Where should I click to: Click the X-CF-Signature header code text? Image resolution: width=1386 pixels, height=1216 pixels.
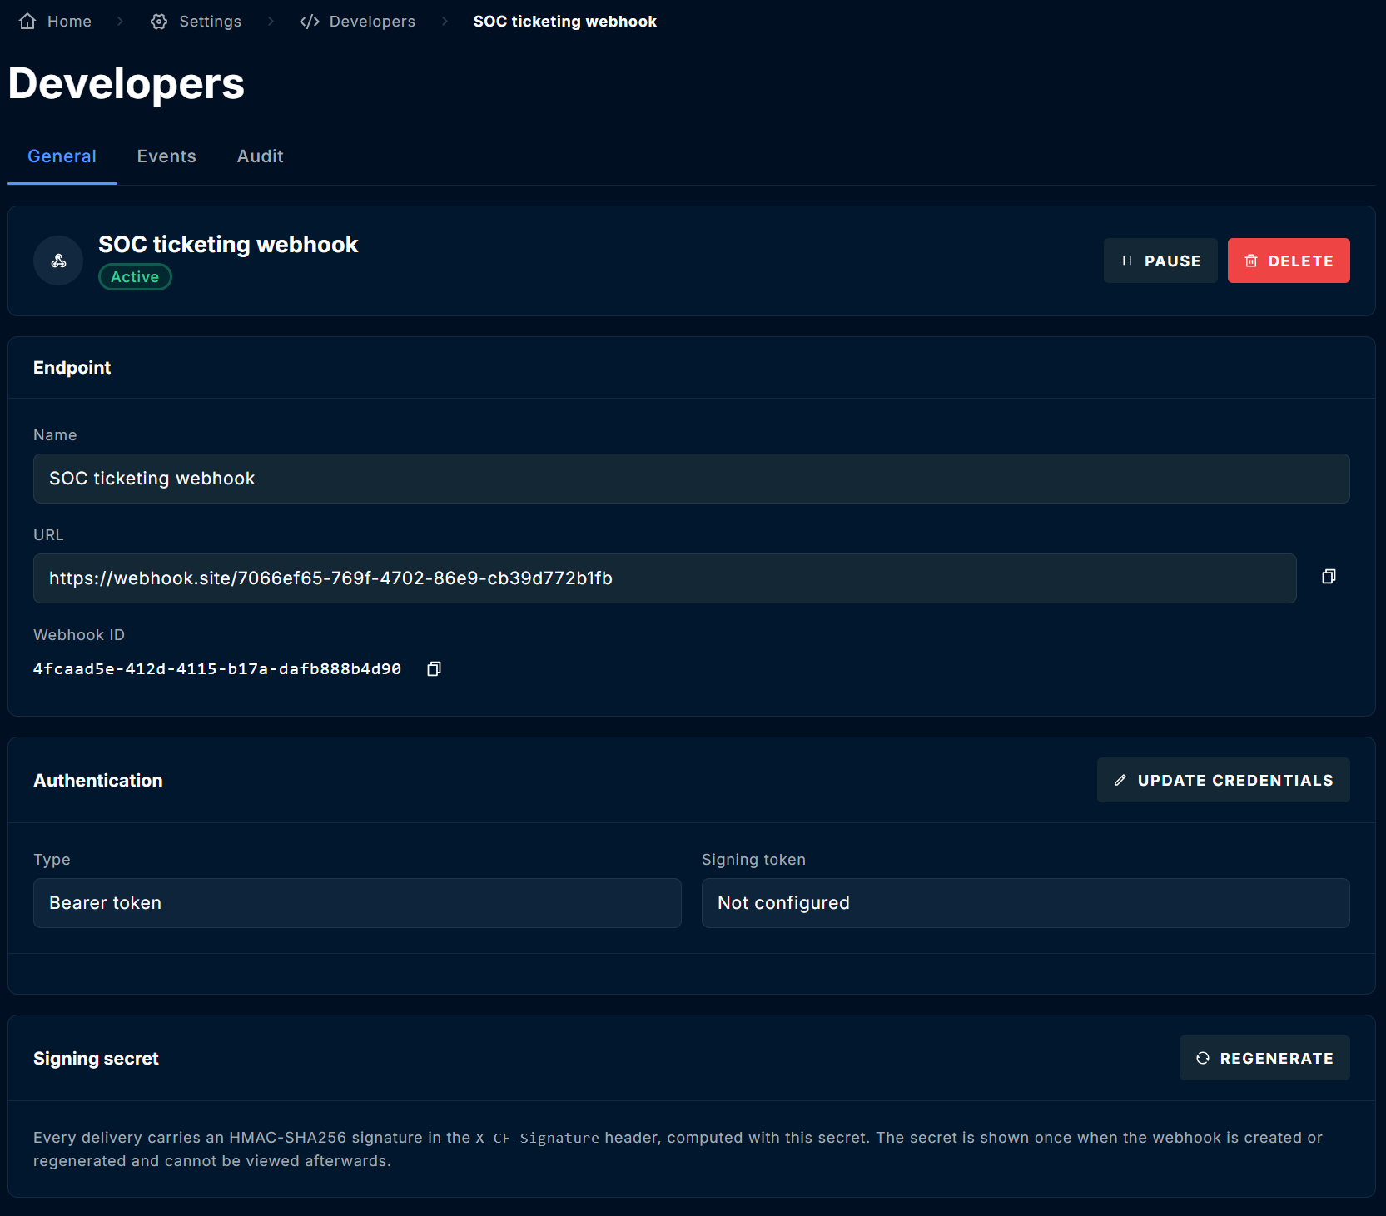(537, 1138)
